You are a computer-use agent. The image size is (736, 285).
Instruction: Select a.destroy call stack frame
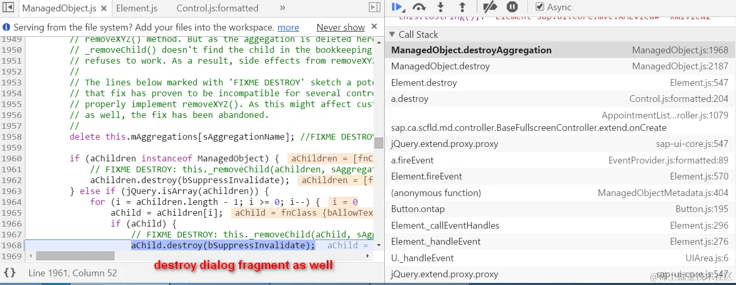(x=560, y=99)
